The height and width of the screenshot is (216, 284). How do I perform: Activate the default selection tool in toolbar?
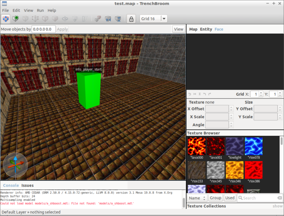pos(6,19)
